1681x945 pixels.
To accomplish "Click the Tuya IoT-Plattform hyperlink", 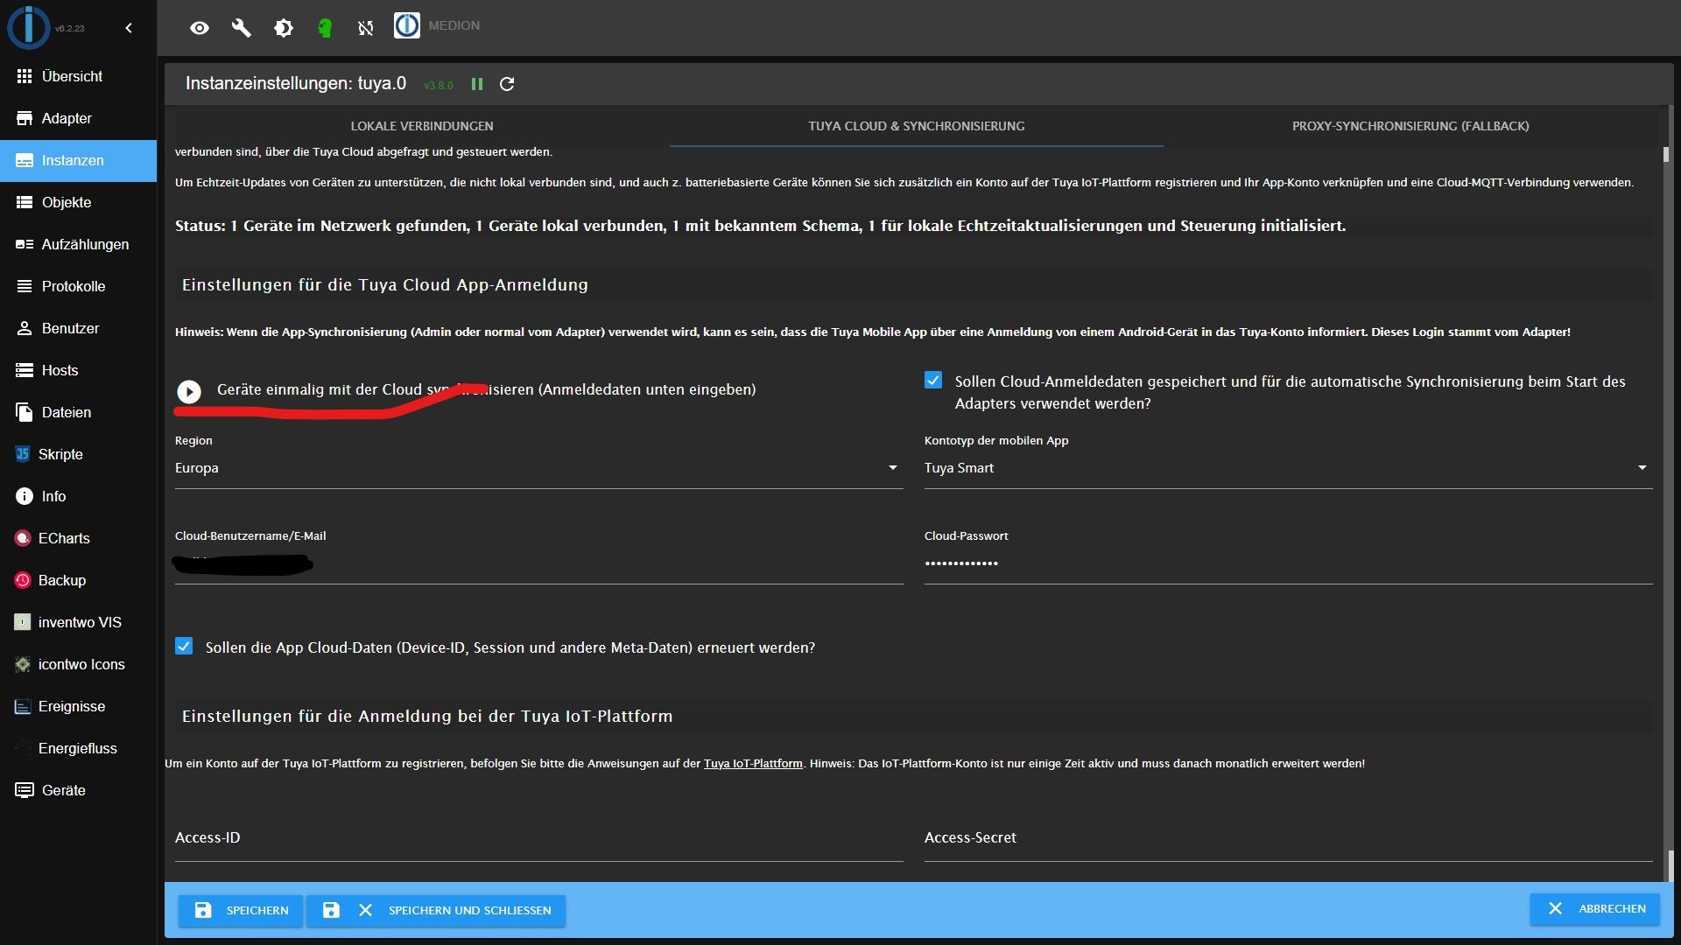I will click(x=753, y=763).
